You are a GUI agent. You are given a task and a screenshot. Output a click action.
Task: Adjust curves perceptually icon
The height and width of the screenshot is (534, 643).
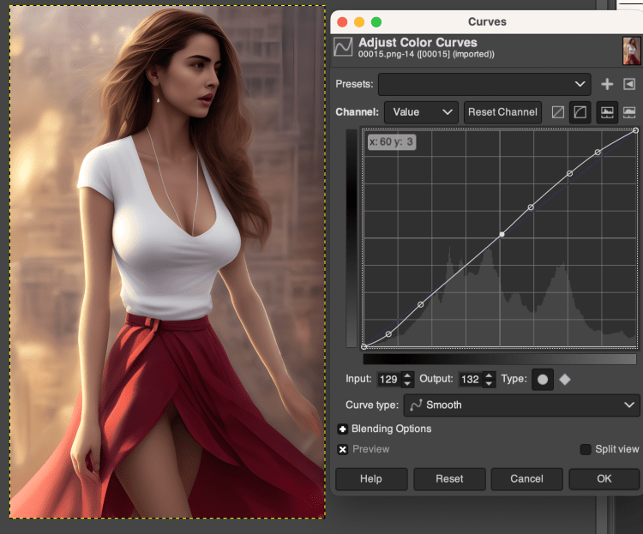coord(580,112)
